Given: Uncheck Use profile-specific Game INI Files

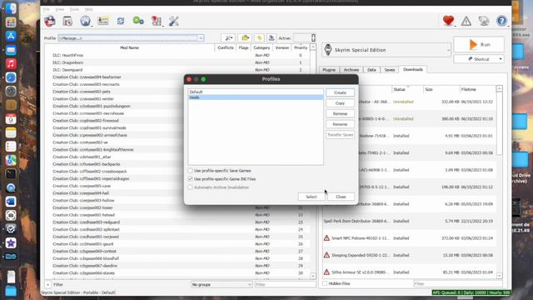Looking at the screenshot, I should click(191, 179).
